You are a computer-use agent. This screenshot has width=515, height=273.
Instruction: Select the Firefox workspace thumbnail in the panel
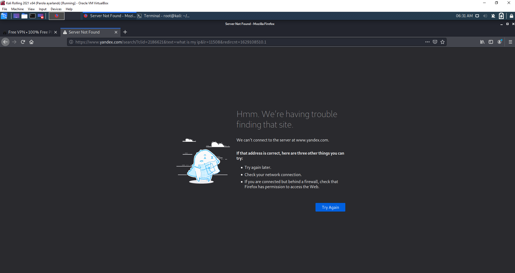tap(57, 16)
